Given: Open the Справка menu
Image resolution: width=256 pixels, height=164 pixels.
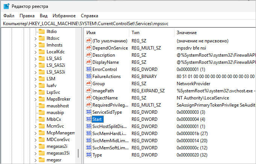Looking at the screenshot, I should pyautogui.click(x=89, y=16).
